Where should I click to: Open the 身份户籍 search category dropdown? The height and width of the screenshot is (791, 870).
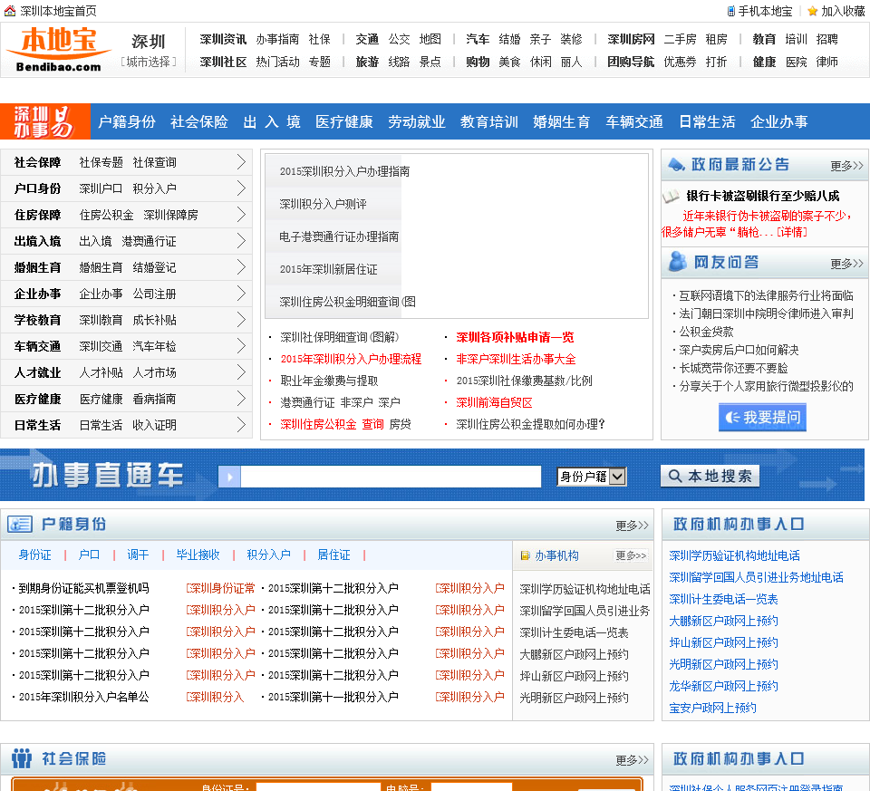[592, 477]
